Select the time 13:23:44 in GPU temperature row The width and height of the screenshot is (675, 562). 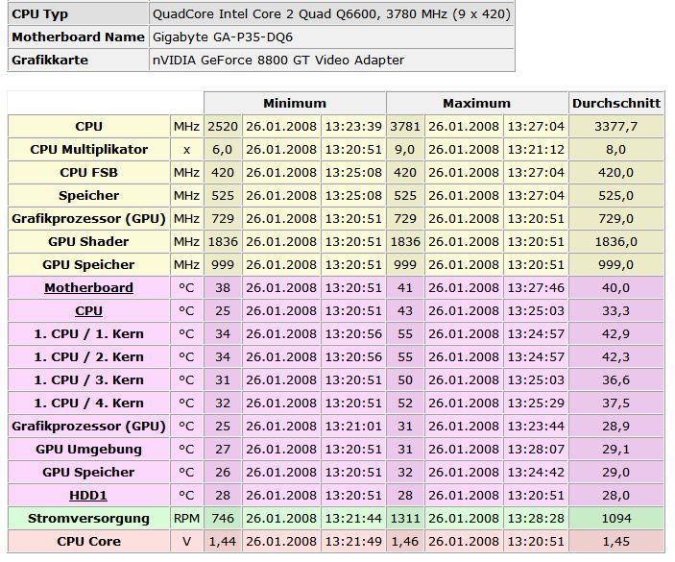click(x=536, y=426)
